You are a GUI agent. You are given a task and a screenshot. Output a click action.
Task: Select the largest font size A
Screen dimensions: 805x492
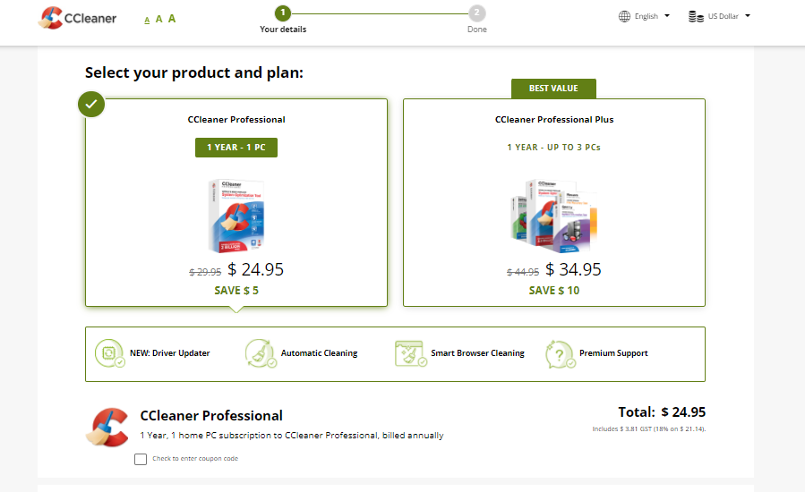[171, 19]
